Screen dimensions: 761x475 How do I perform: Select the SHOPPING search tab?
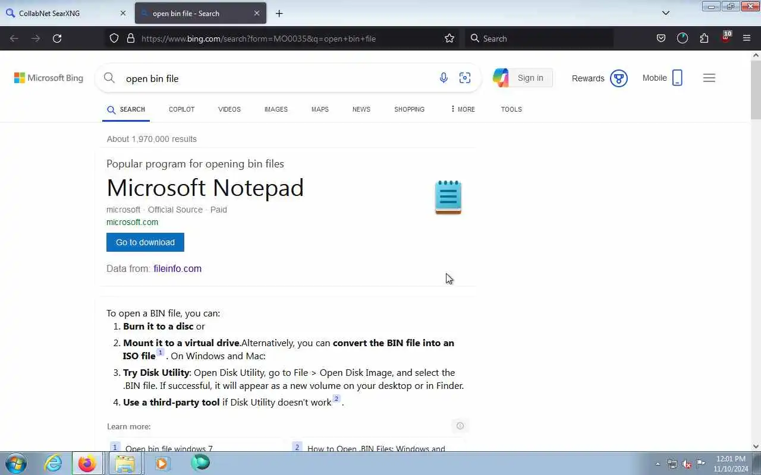pos(409,109)
